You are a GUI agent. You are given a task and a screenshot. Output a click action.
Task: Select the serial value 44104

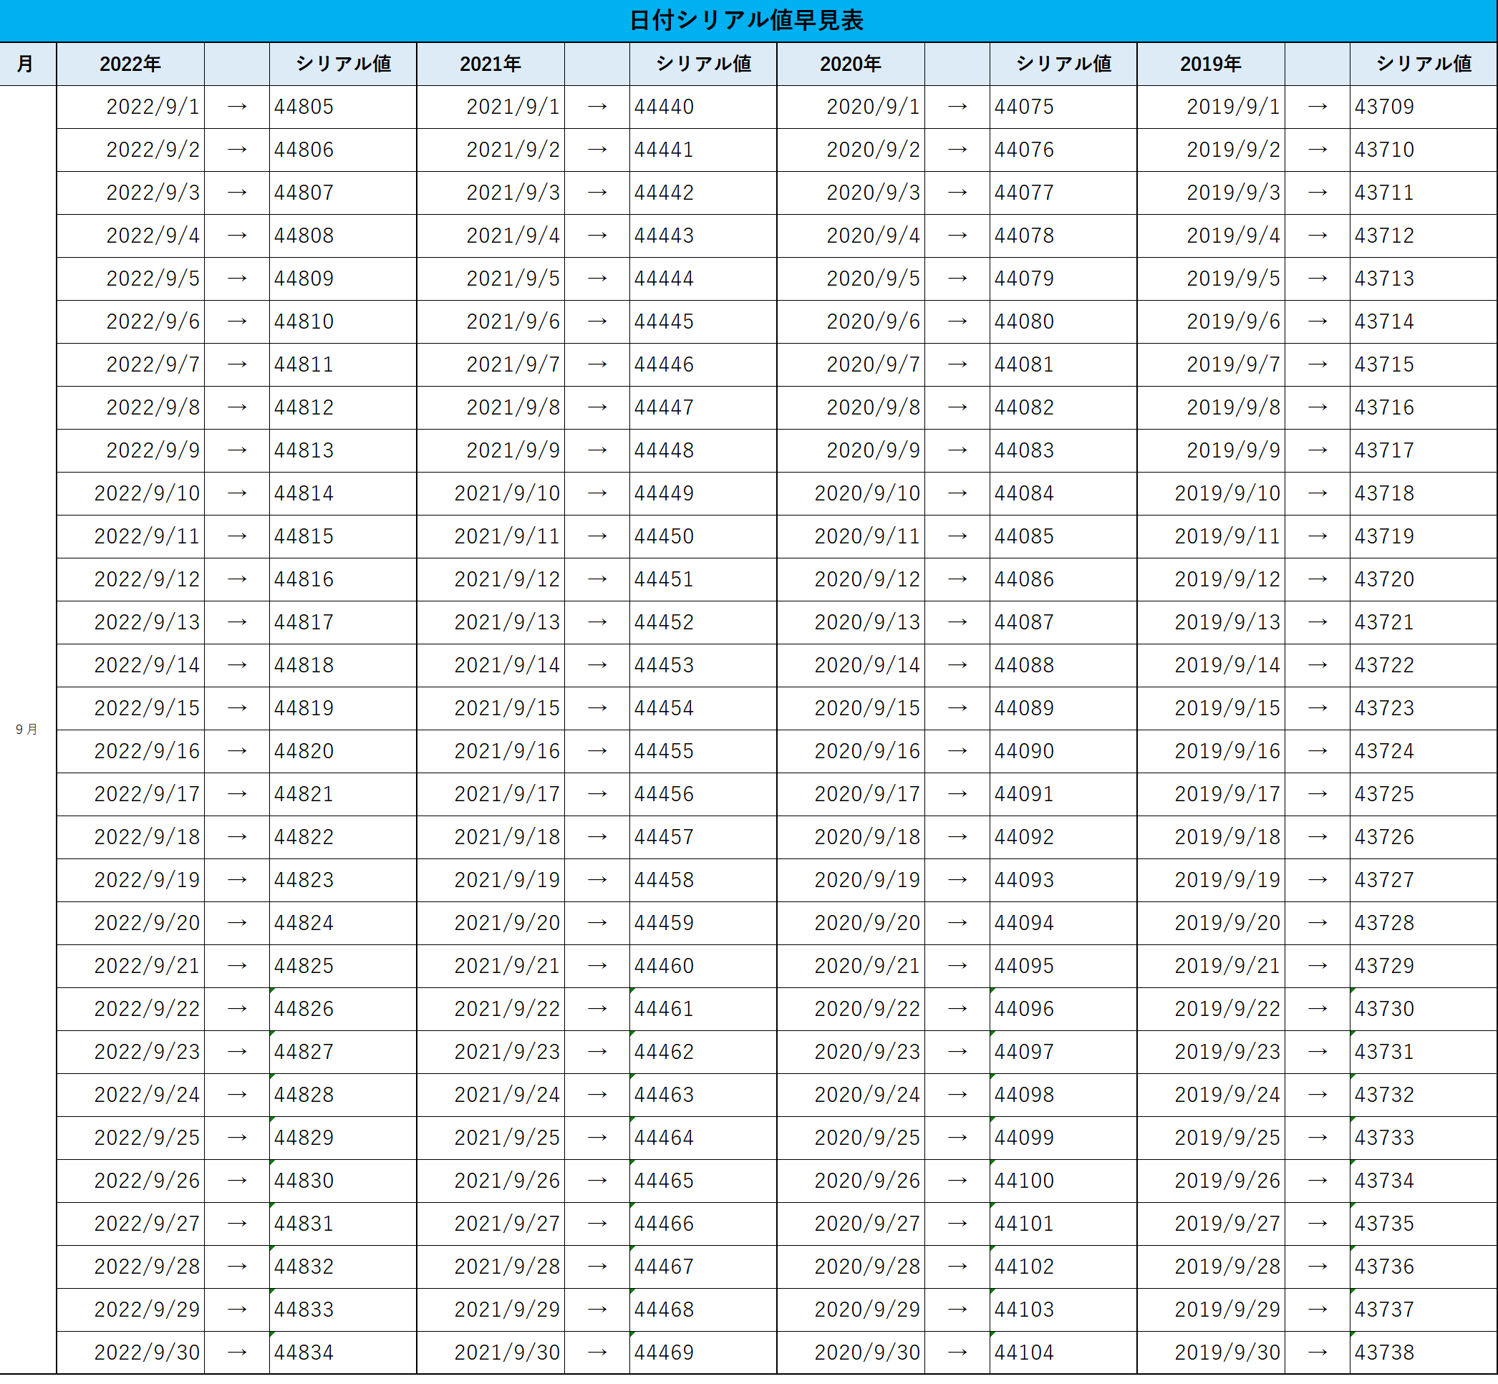click(x=1063, y=1352)
